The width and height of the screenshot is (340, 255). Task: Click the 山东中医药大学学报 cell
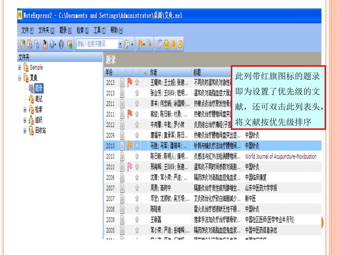261,188
